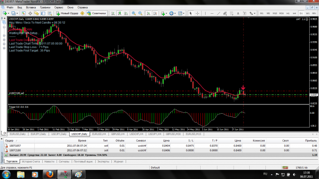
Task: Select order row 18072180
Action: pos(161,151)
